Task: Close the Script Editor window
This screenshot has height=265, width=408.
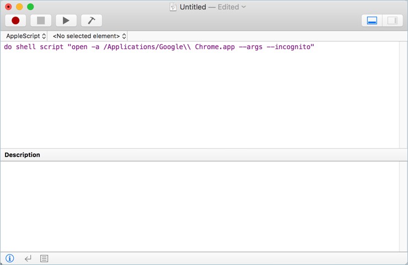Action: tap(8, 7)
